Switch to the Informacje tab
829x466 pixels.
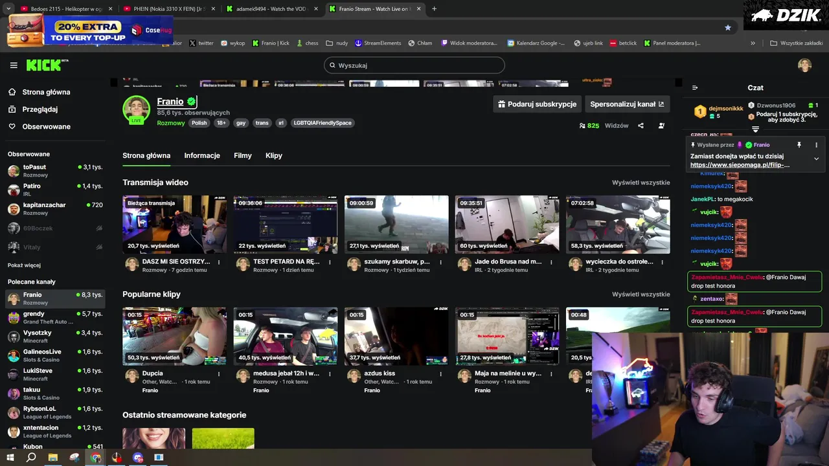[x=202, y=155]
